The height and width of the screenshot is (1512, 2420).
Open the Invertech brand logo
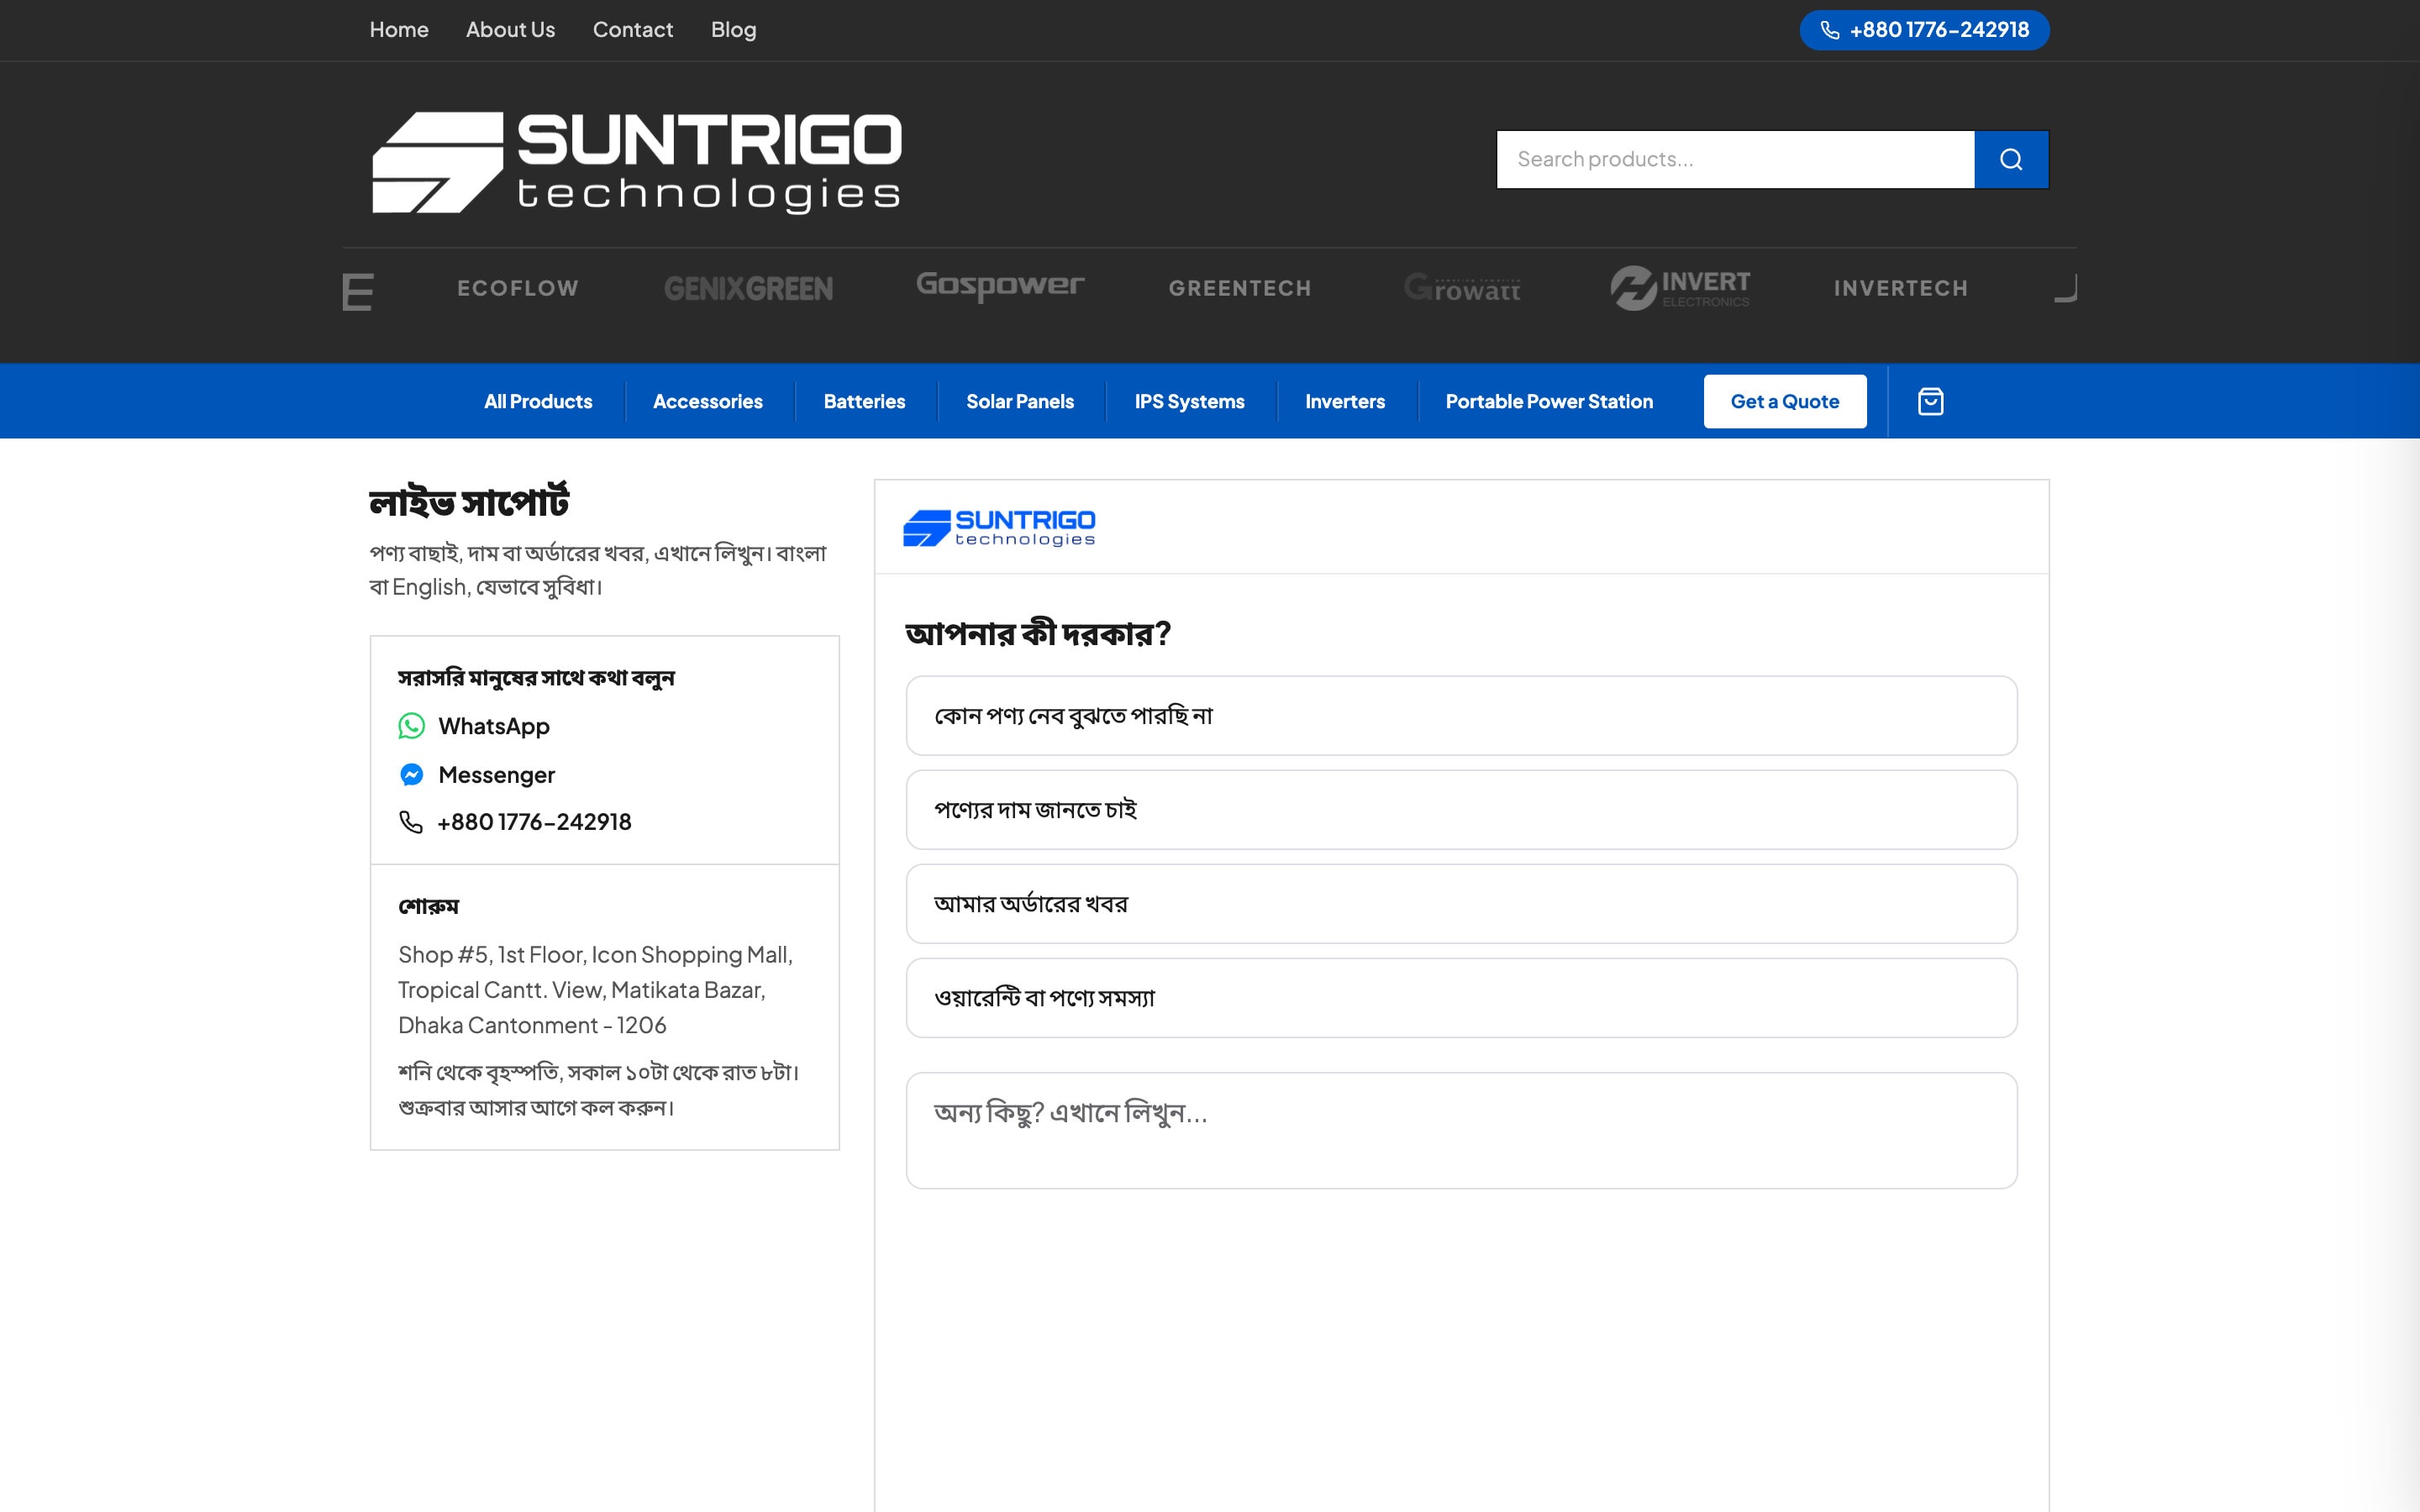[1901, 289]
